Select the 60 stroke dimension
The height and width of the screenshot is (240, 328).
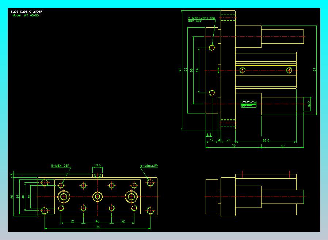click(x=283, y=146)
